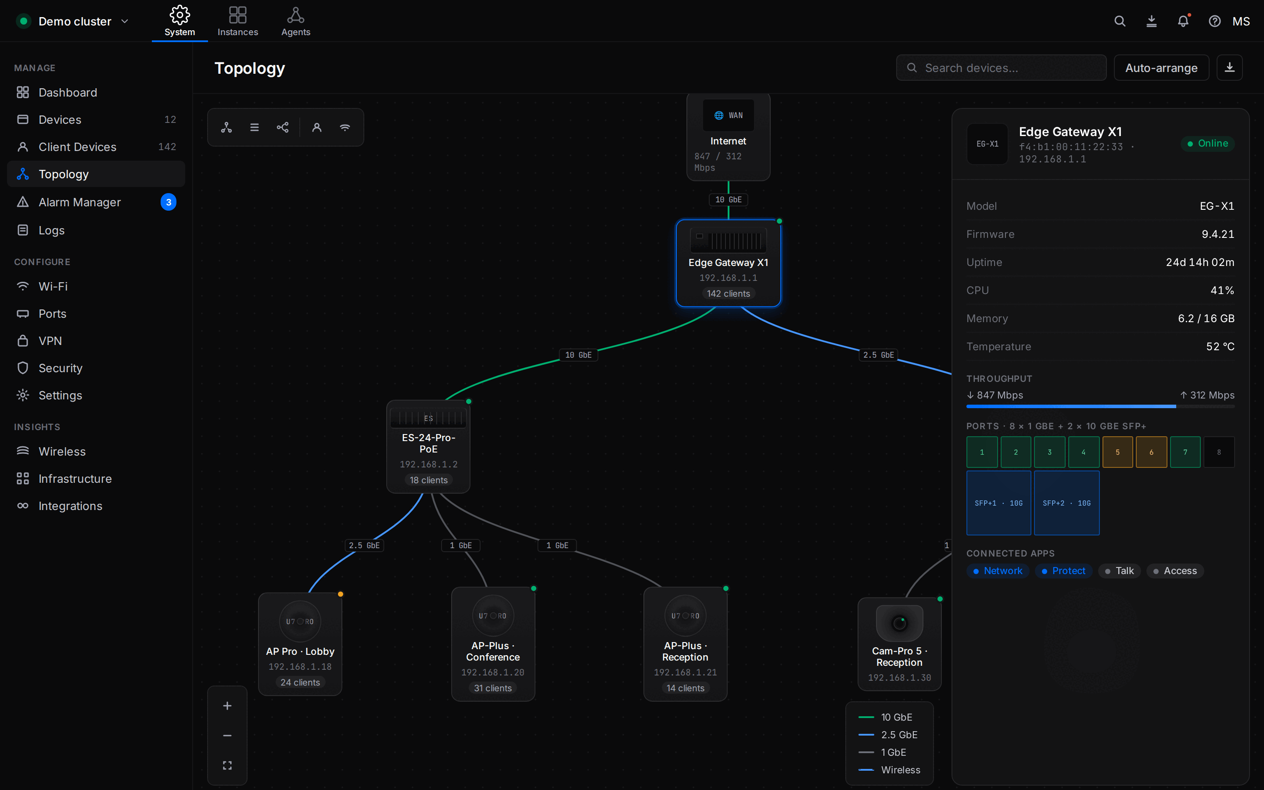1264x790 pixels.
Task: Click the Protect connected app chip
Action: point(1063,571)
